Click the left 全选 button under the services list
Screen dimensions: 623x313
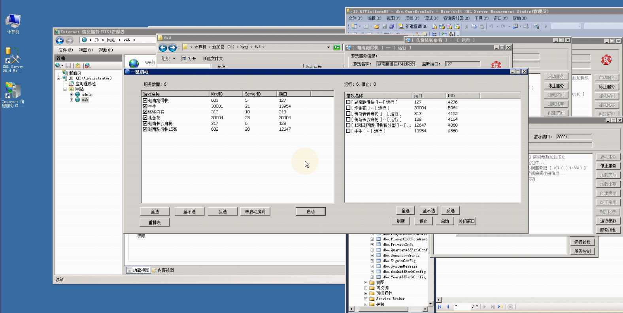click(x=155, y=212)
